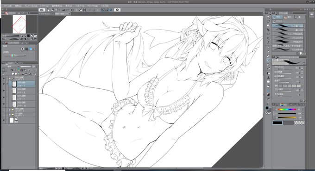The height and width of the screenshot is (171, 315).
Task: Expand the third collapsed layer folder
Action: point(10,115)
